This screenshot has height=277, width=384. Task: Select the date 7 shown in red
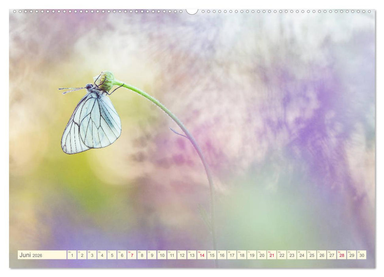(132, 255)
